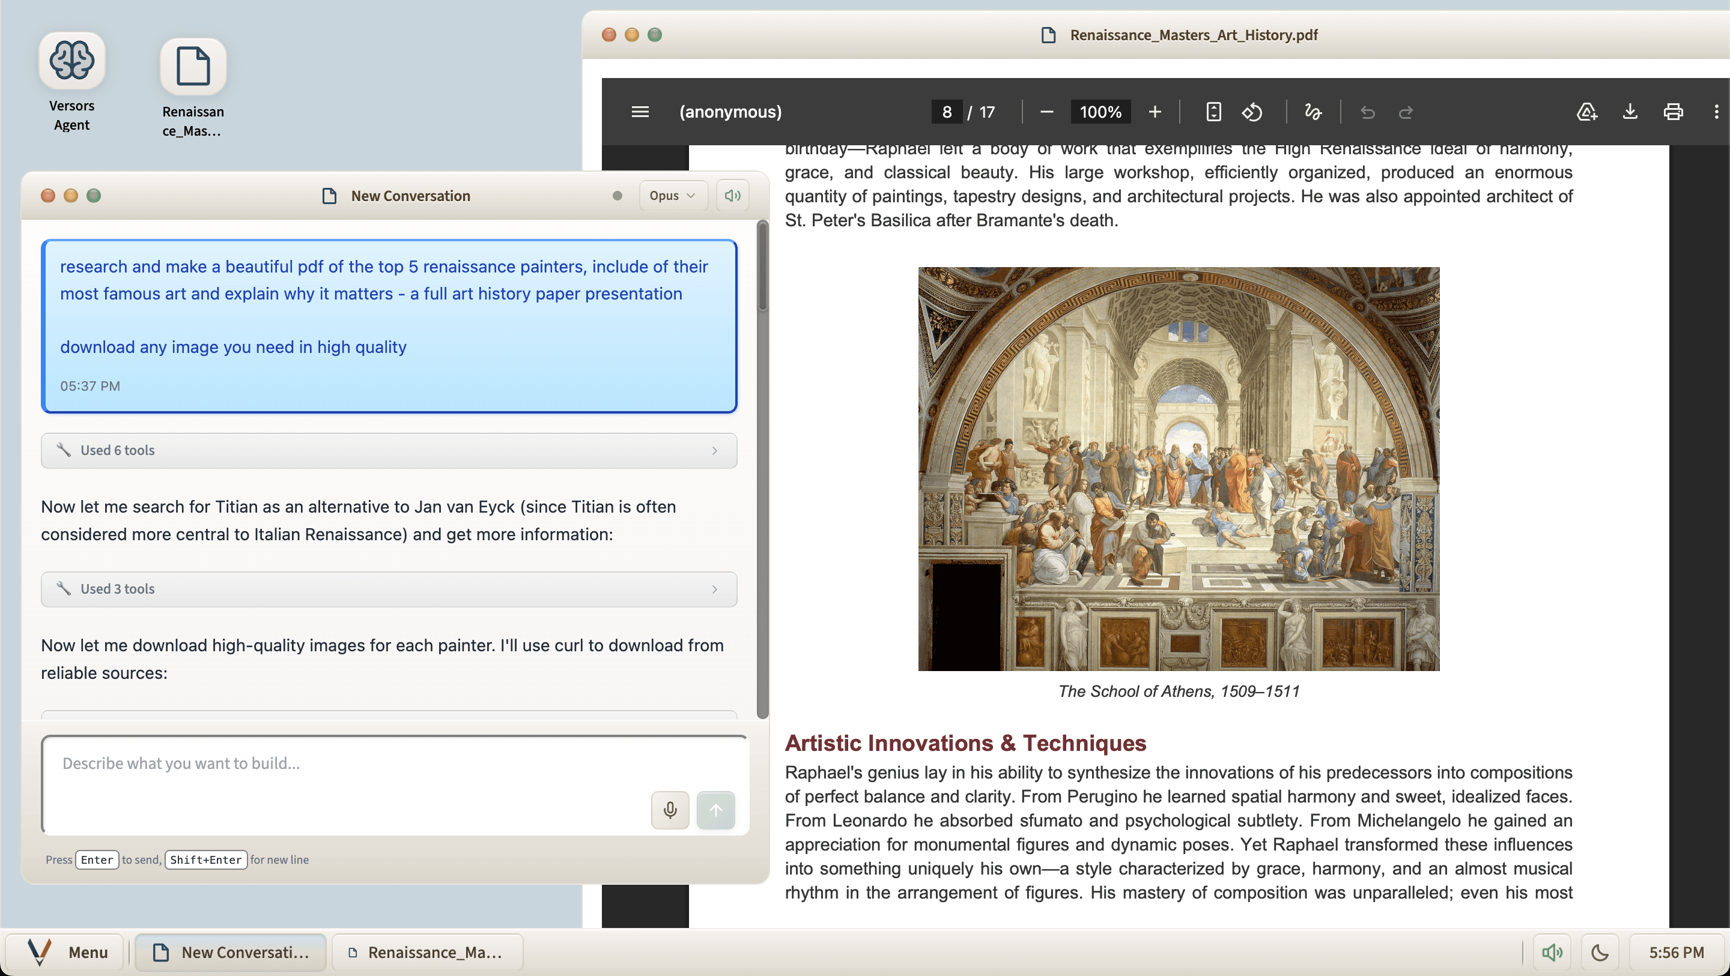Switch to Renaissance_Ma... taskbar window
Screen dimensions: 1730x976
pos(427,953)
